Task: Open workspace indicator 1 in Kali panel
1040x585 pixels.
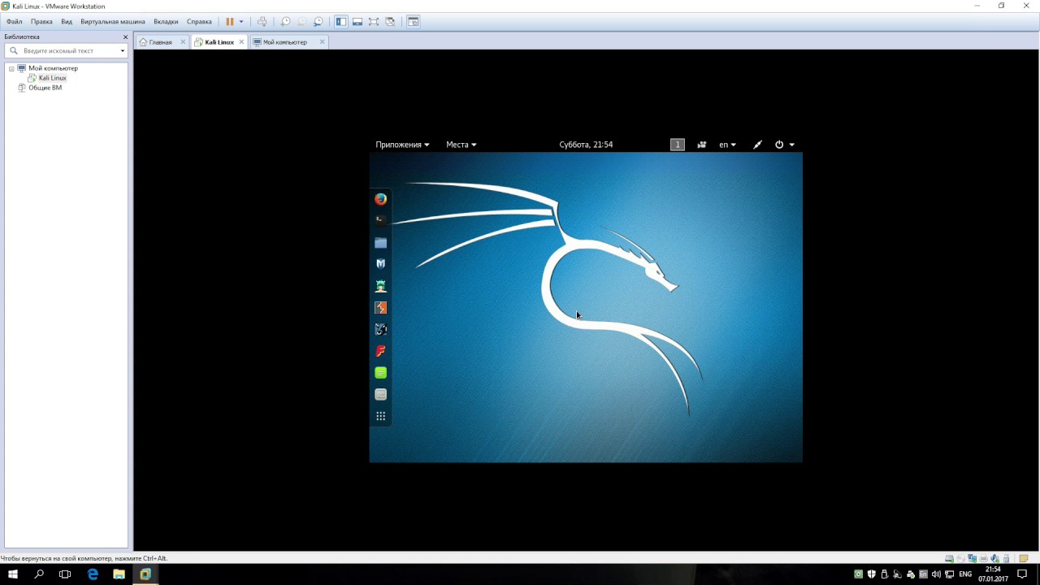Action: pos(678,145)
